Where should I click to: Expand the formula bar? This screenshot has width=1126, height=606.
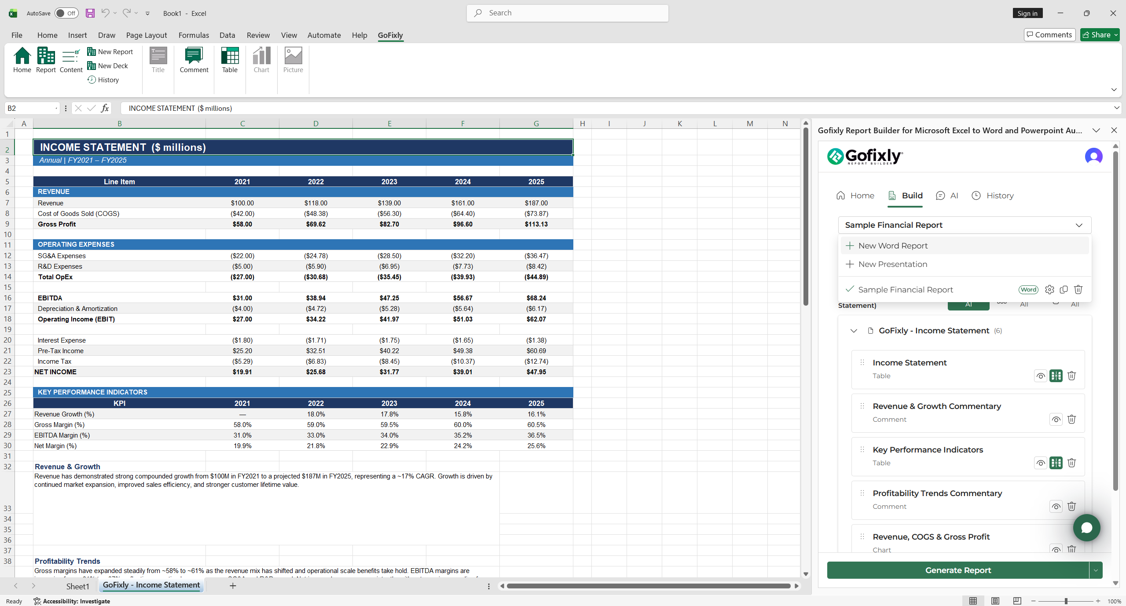pos(1116,108)
